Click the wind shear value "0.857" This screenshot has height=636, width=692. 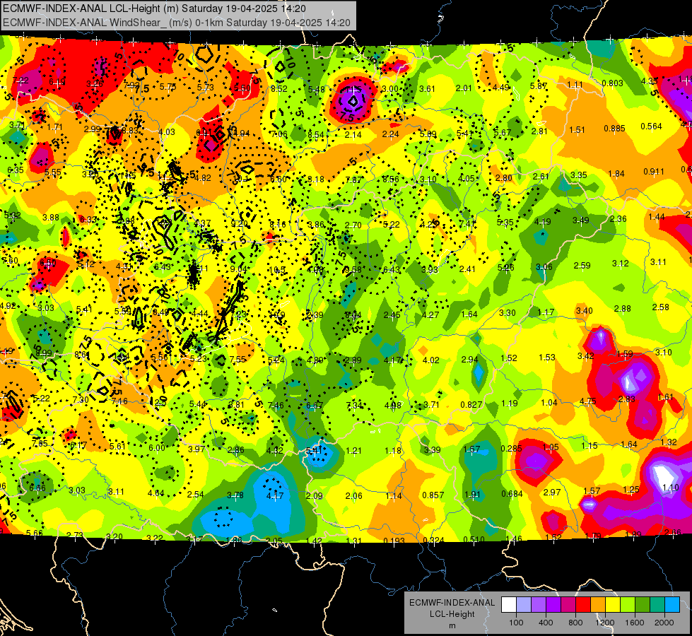point(433,495)
